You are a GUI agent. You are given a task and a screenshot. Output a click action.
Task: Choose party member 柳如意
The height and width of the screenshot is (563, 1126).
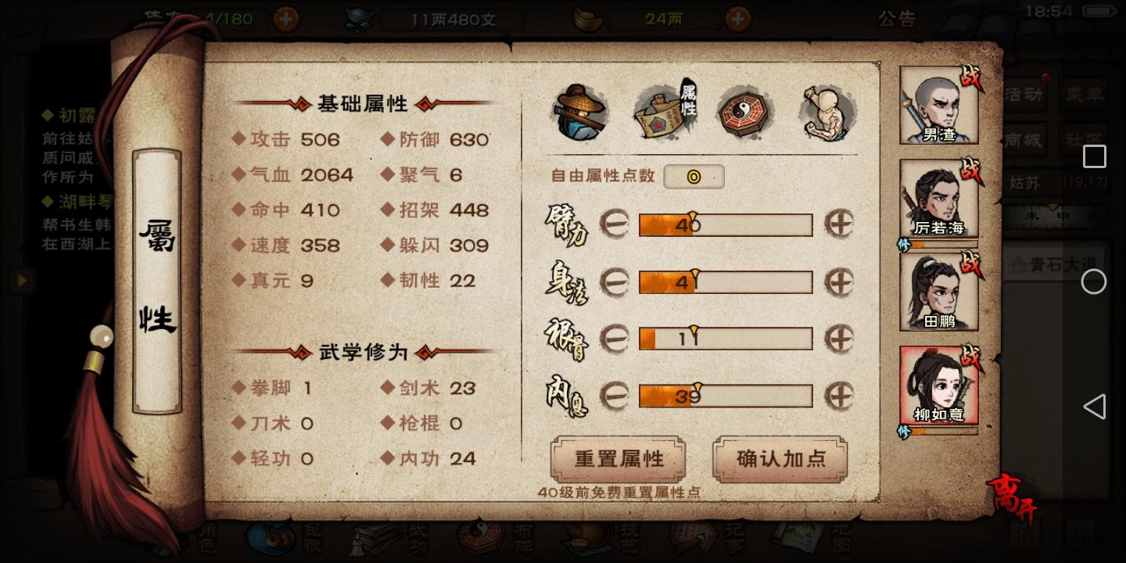pos(939,385)
